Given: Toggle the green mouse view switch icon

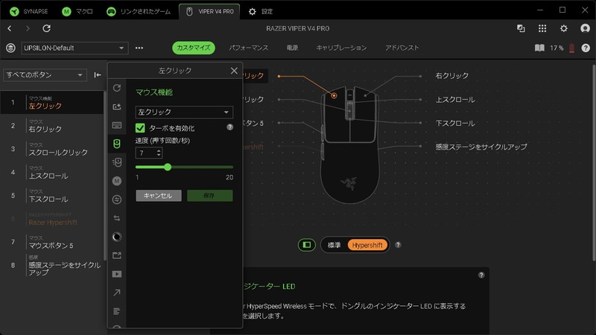Looking at the screenshot, I should (307, 245).
